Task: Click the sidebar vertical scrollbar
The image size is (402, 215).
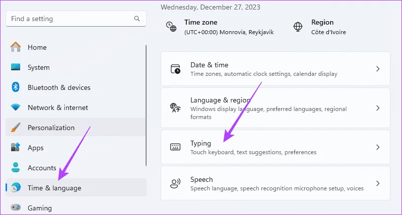Action: pyautogui.click(x=146, y=105)
